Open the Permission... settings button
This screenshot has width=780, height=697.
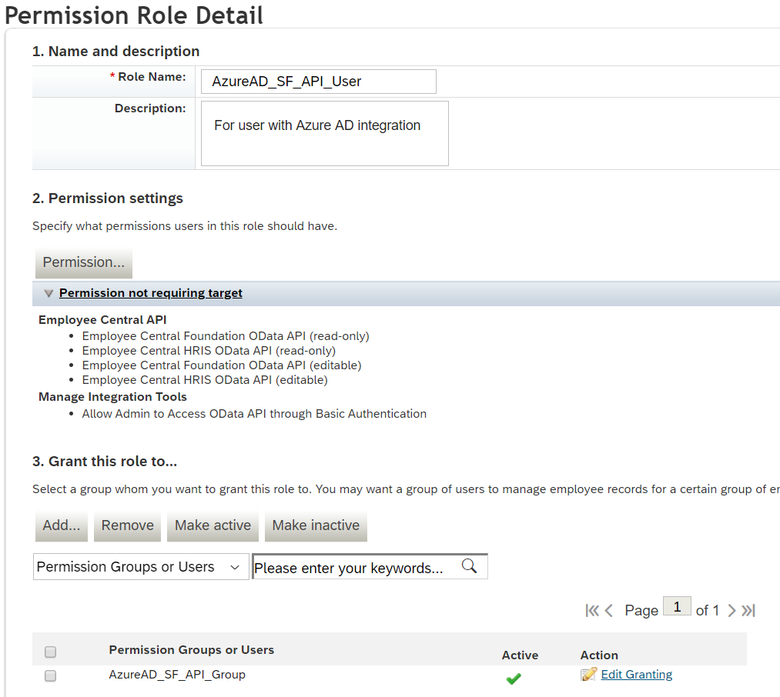(84, 262)
